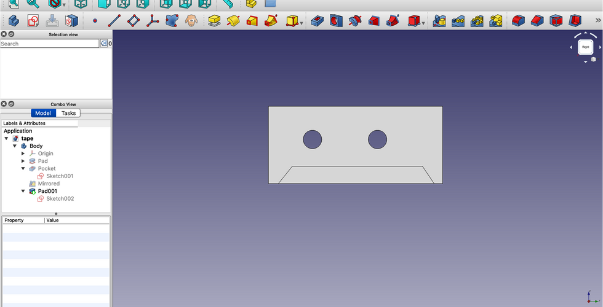Image resolution: width=603 pixels, height=307 pixels.
Task: Select the Groove tool
Action: (356, 20)
